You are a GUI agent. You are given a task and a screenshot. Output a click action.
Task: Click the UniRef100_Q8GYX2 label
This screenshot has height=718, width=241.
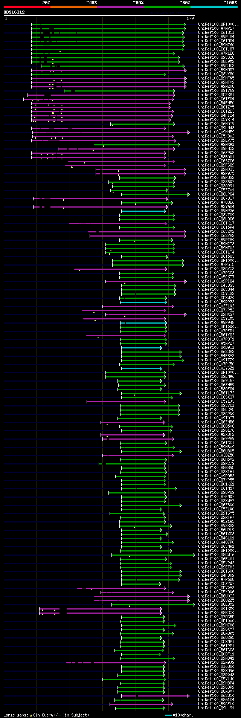(216, 269)
